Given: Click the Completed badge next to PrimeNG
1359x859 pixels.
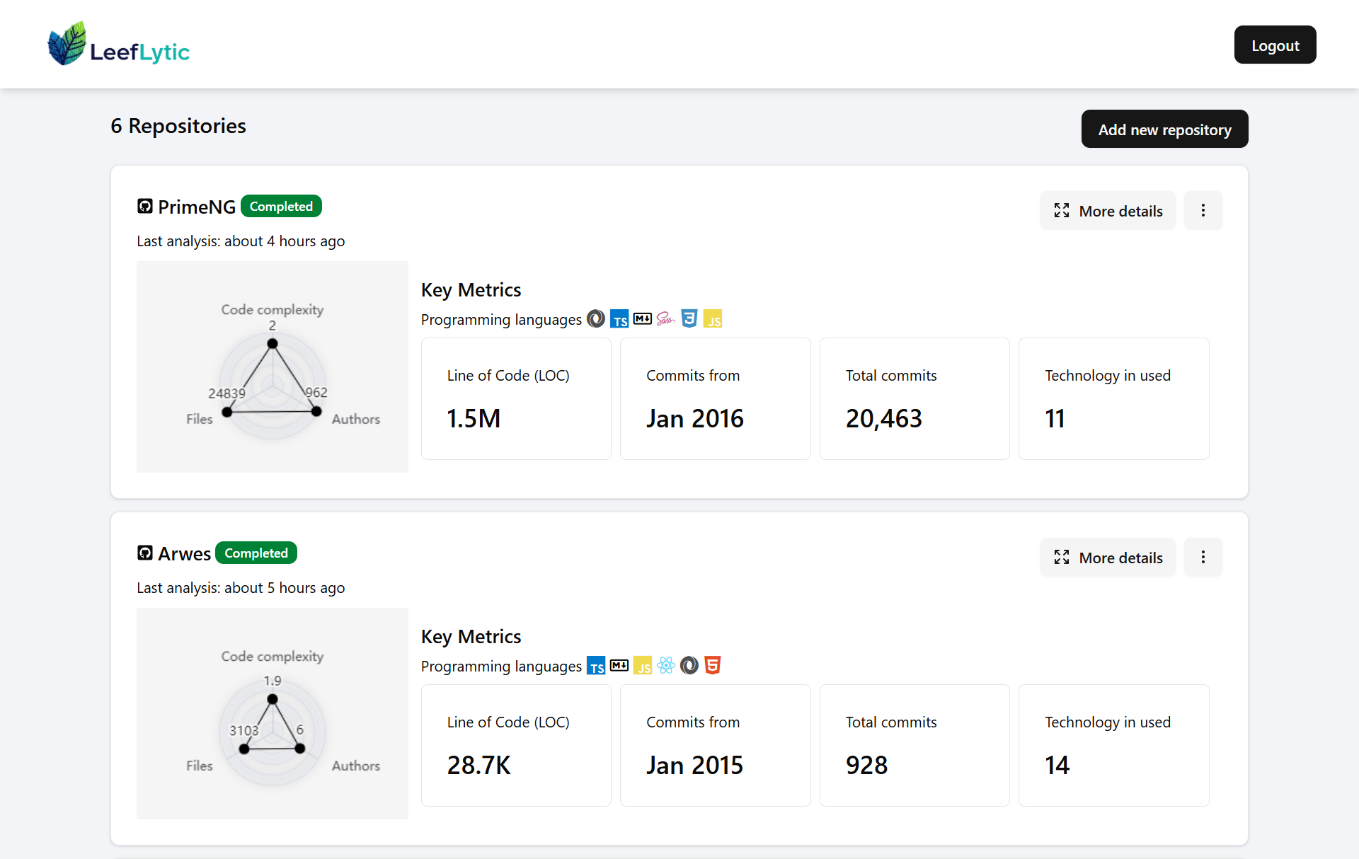Looking at the screenshot, I should (281, 206).
